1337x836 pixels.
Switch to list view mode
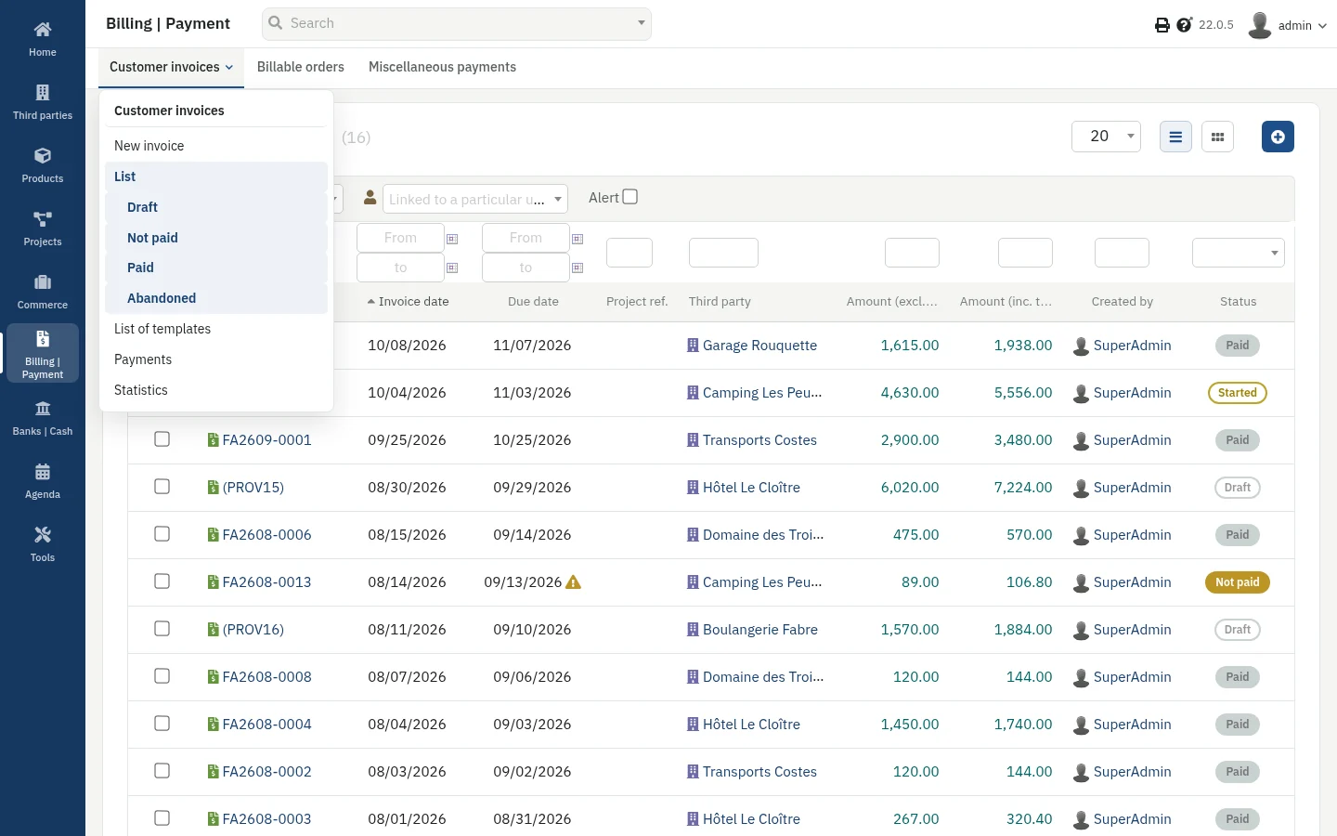(x=1175, y=137)
